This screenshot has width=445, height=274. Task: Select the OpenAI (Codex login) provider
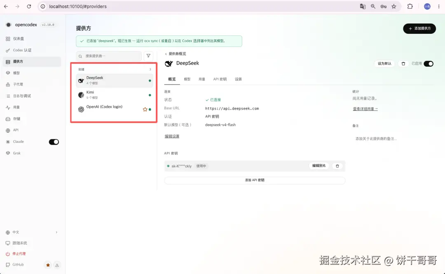(115, 109)
